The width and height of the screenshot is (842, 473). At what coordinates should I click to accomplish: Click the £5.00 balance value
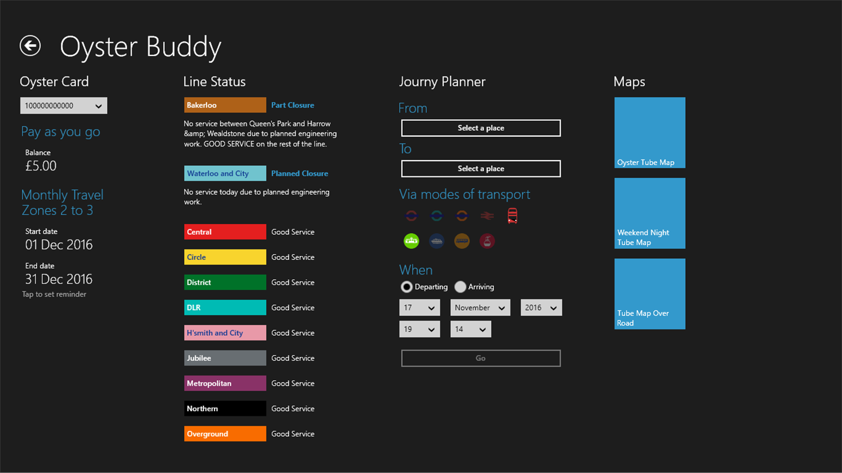(41, 166)
